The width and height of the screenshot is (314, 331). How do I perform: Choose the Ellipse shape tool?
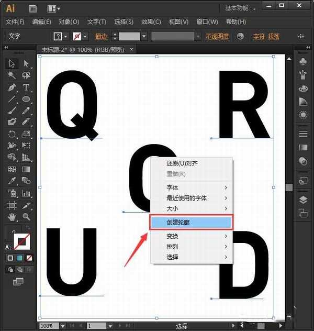26,98
